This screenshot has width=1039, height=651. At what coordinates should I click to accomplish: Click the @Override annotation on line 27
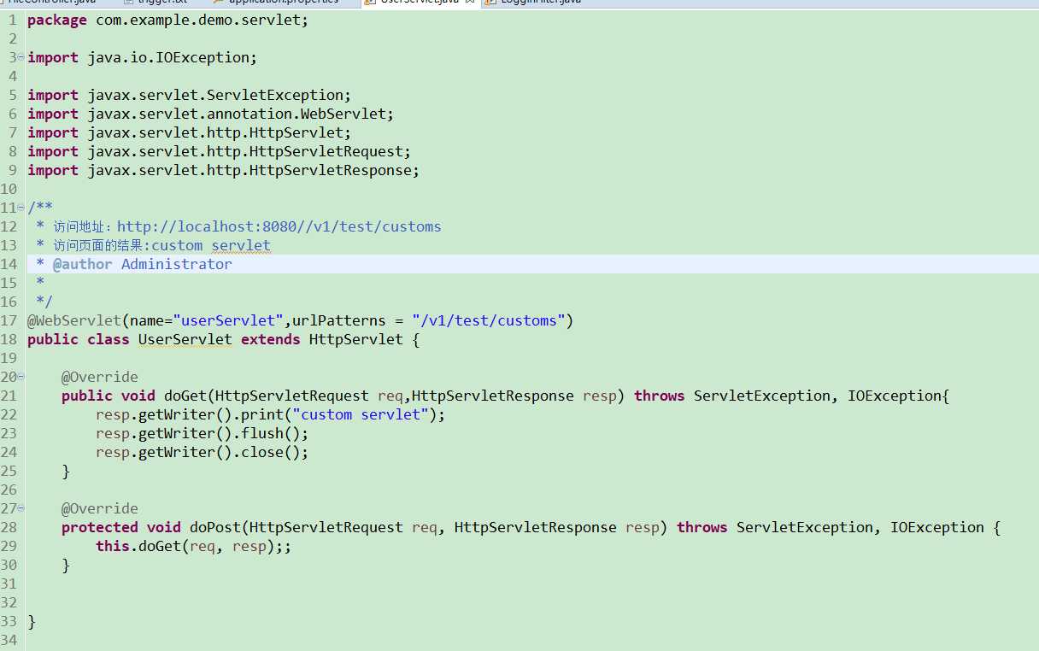point(99,508)
